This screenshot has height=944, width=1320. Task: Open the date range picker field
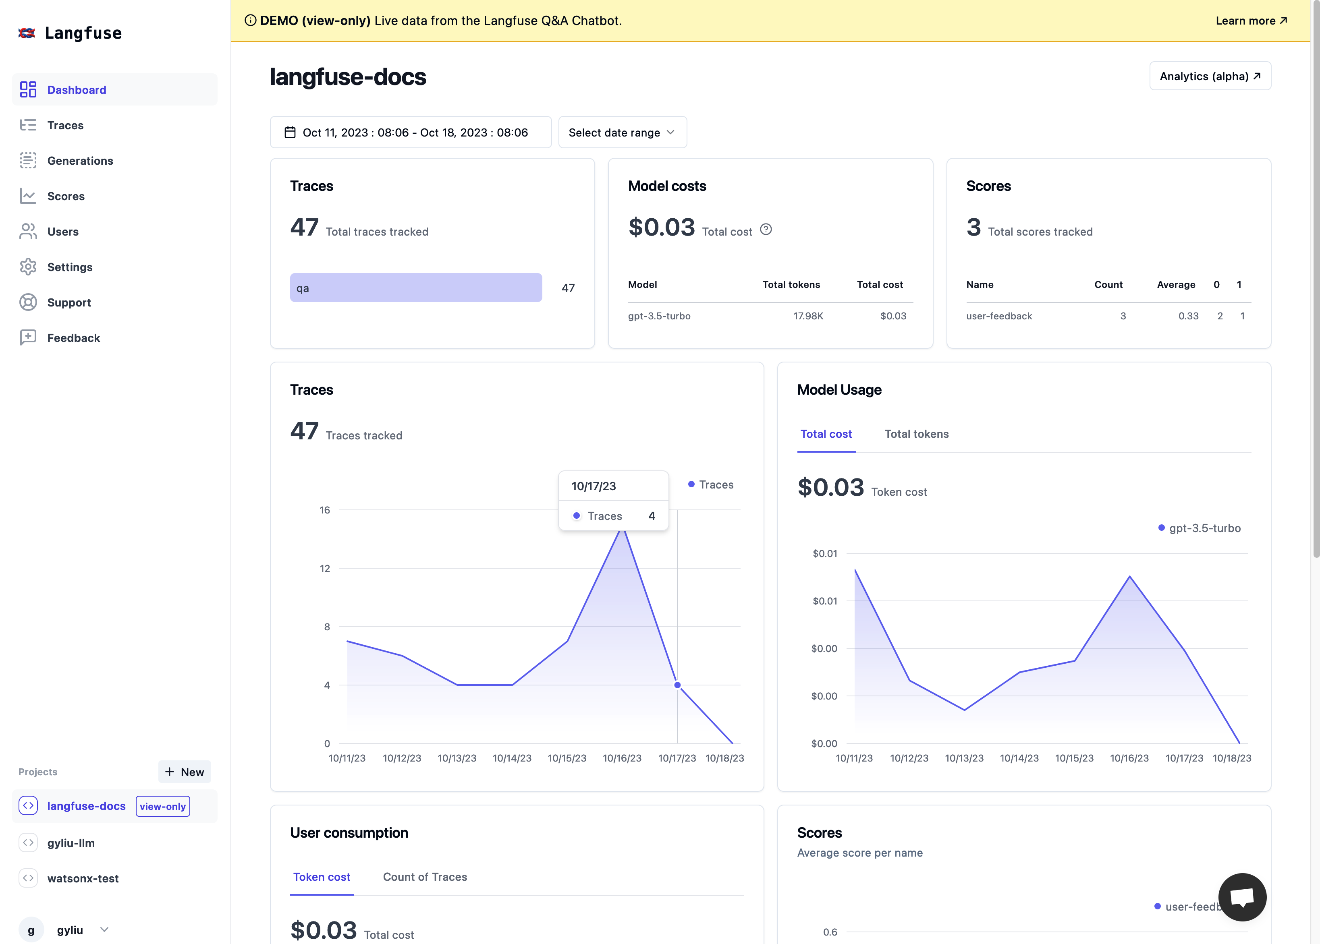(x=411, y=132)
